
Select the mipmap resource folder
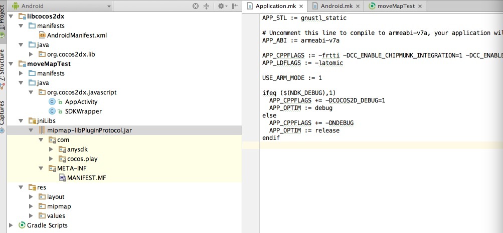tap(59, 206)
